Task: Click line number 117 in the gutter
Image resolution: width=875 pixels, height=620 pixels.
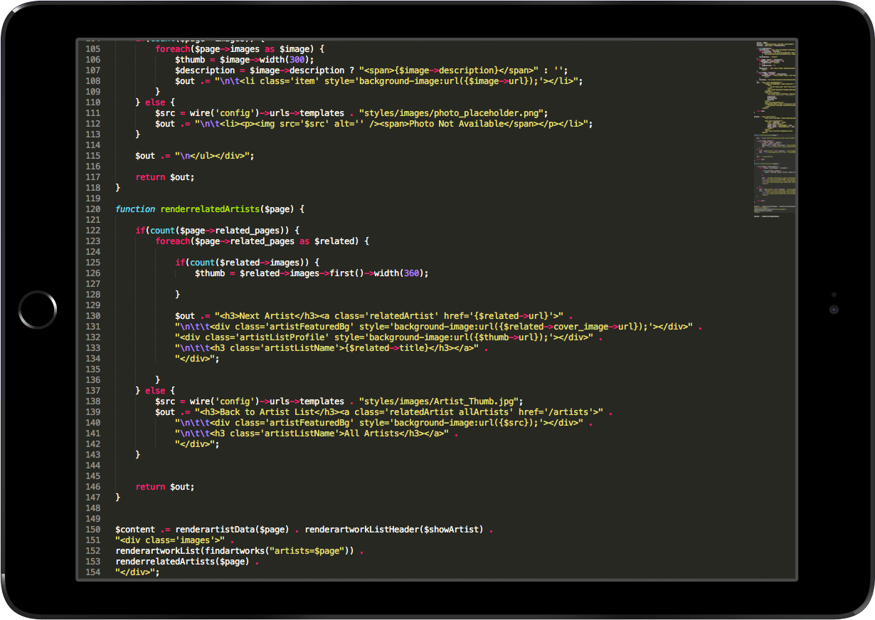Action: [92, 177]
